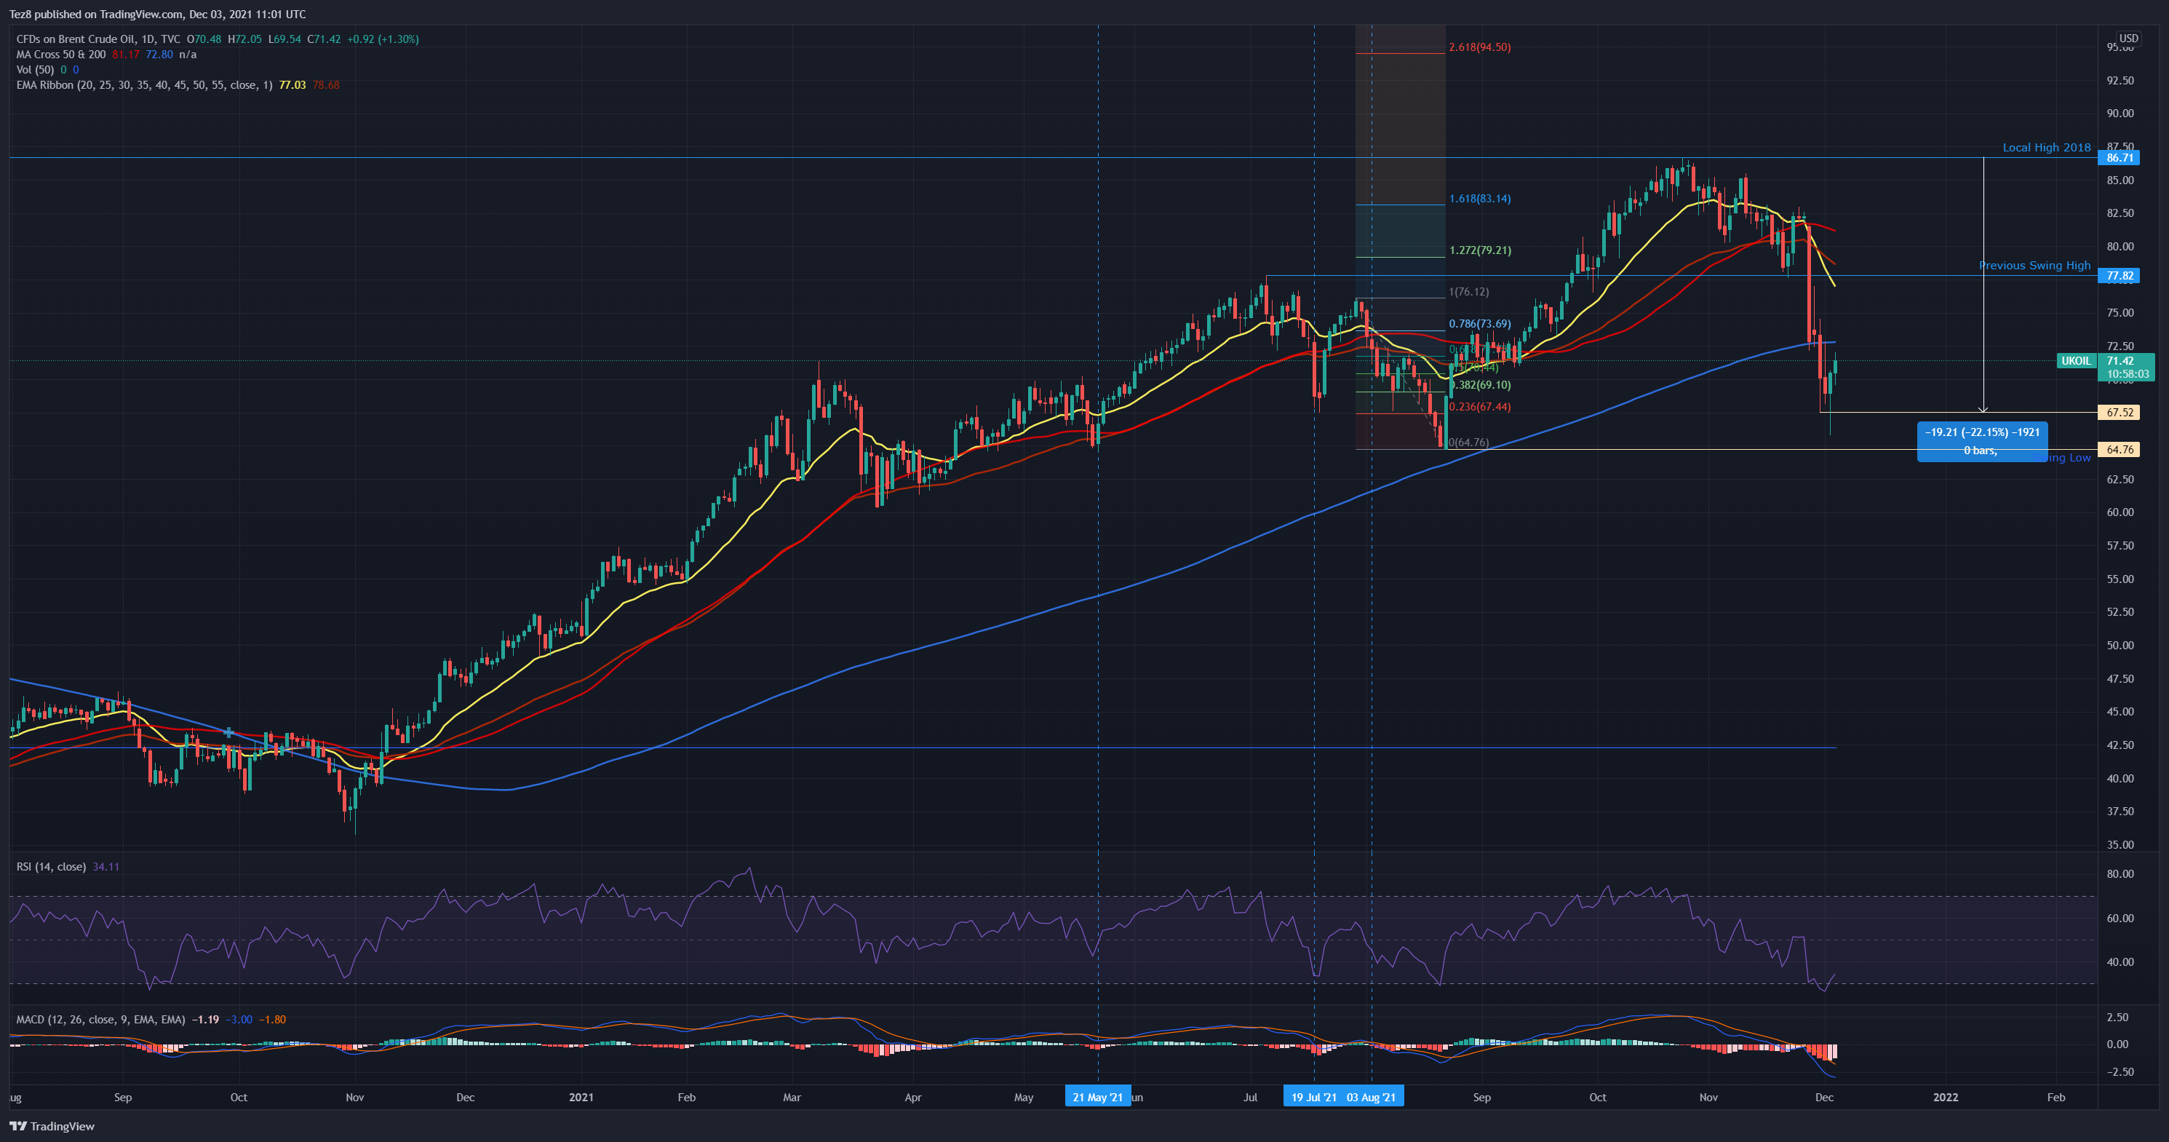
Task: Click the 0(64.76) Fibonacci level label
Action: (x=1468, y=442)
